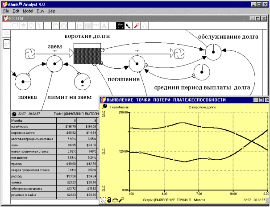Select the Dynamite eraser tool

pyautogui.click(x=137, y=26)
